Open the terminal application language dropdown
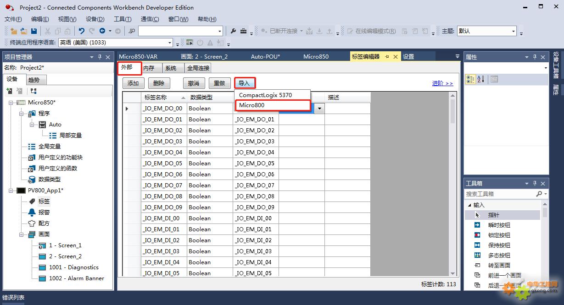564x305 pixels. (170, 43)
